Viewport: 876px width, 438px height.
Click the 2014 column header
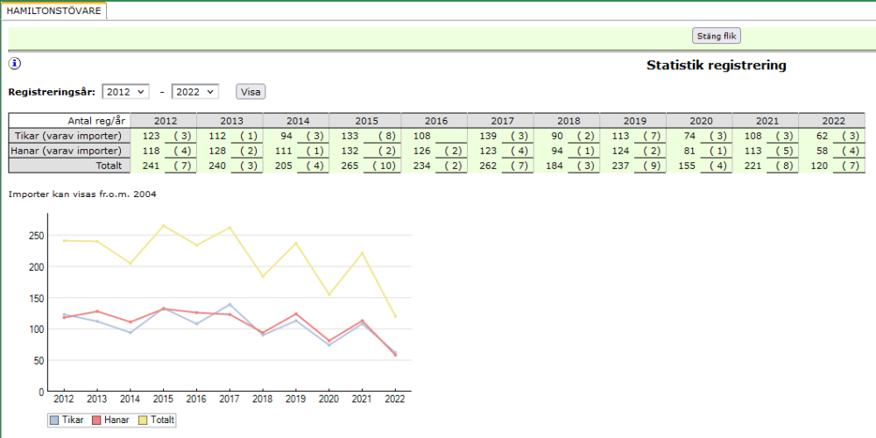[297, 121]
